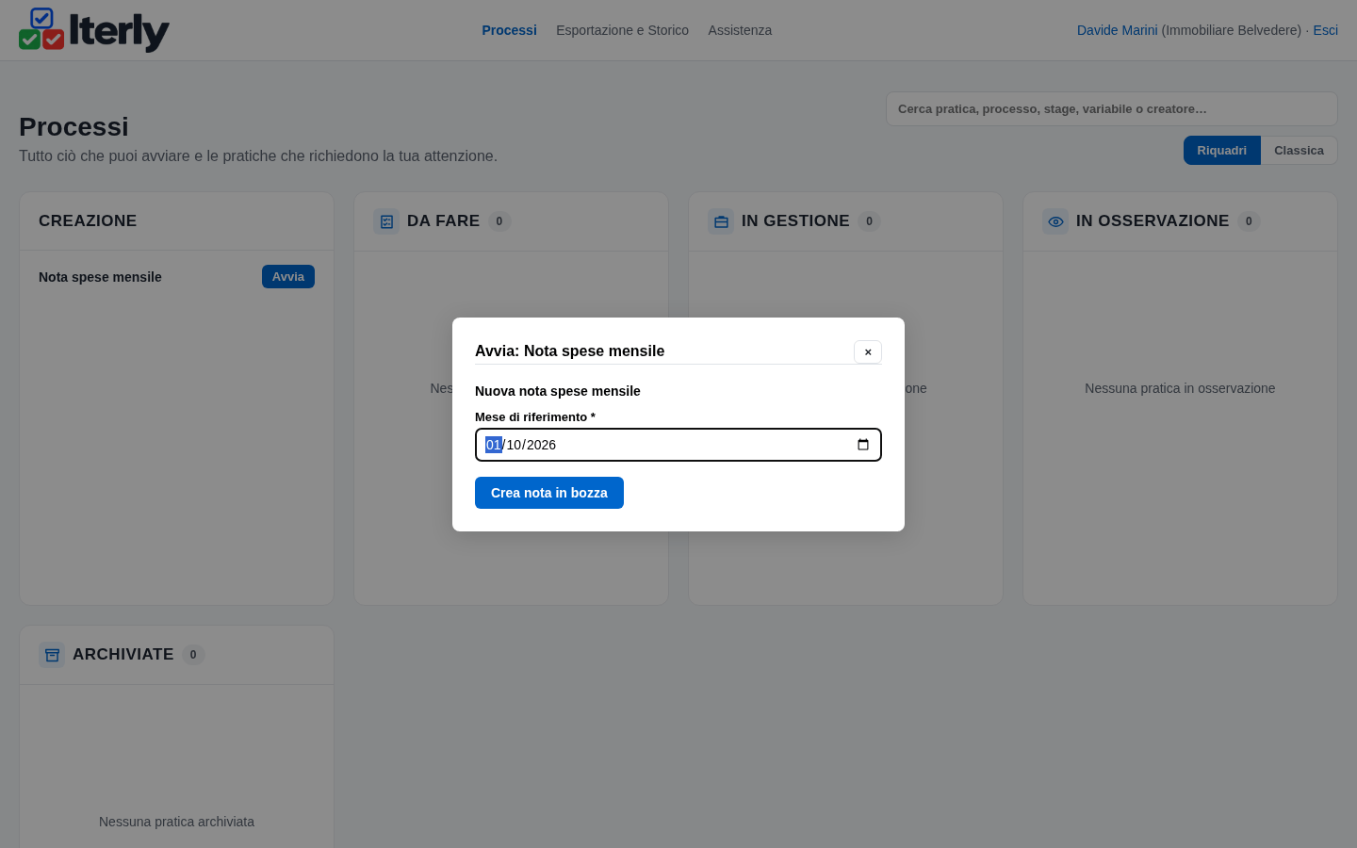Focus the Cerca pratica search field
The height and width of the screenshot is (848, 1357).
tap(1112, 109)
